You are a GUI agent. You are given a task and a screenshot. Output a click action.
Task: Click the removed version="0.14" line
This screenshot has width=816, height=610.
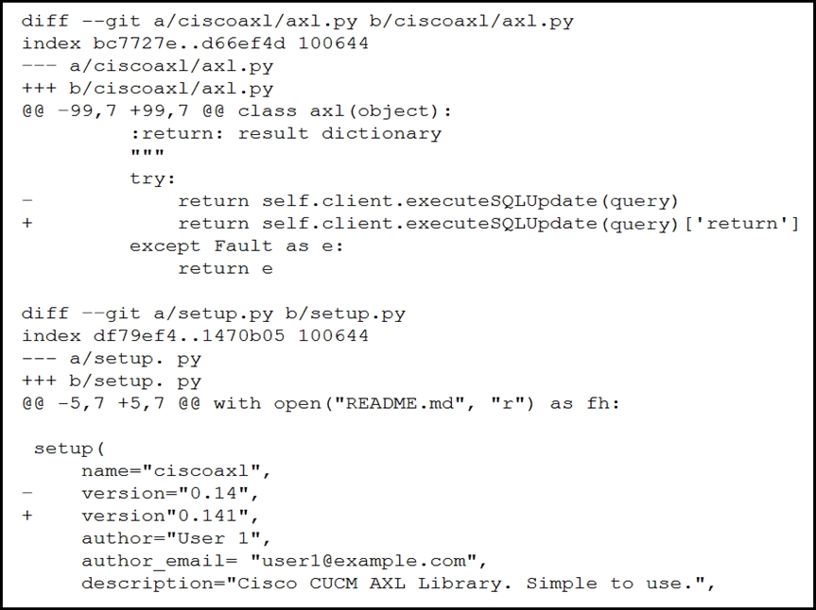pyautogui.click(x=141, y=494)
